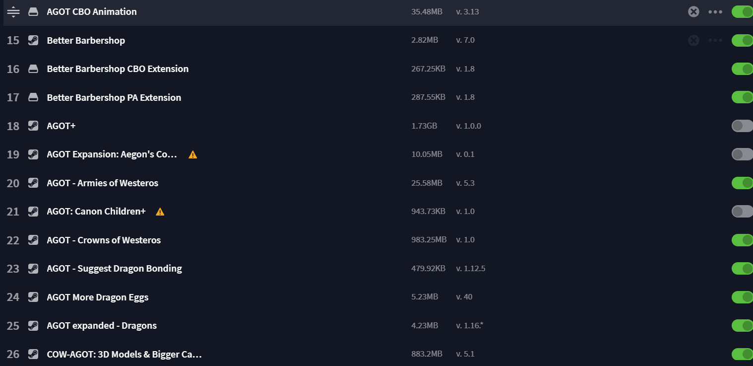Viewport: 753px width, 366px height.
Task: Click the warning triangle on AGOT Expansion: Aegon's Co...
Action: point(193,154)
